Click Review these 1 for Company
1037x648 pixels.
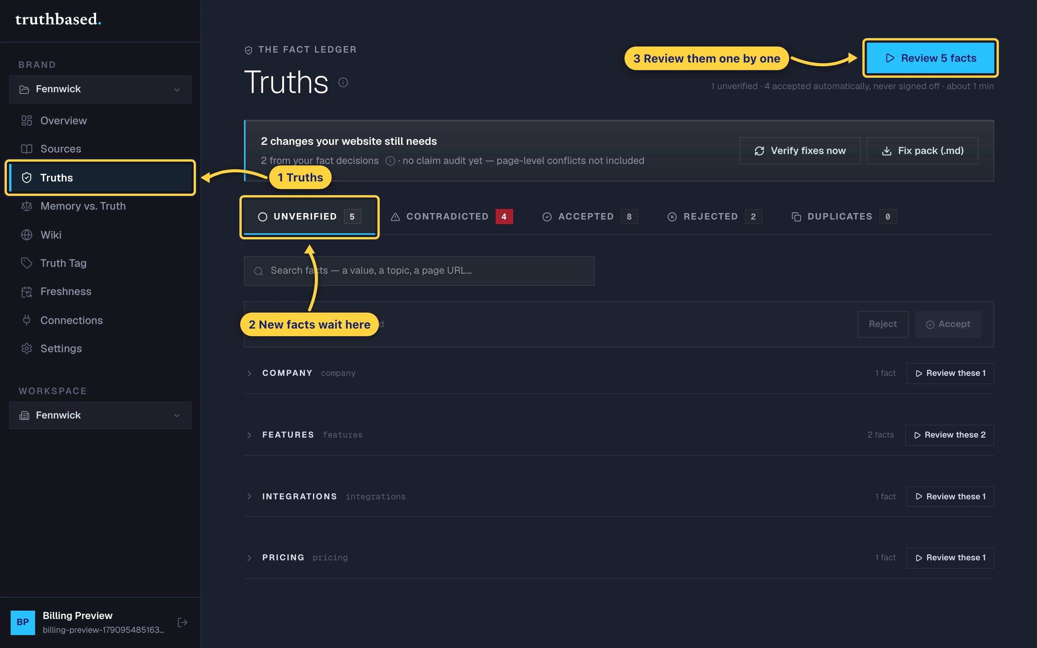click(950, 373)
